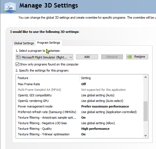Image resolution: width=156 pixels, height=149 pixels.
Task: Click the Restore button
Action: point(137,57)
